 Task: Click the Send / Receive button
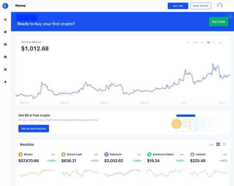coord(201,6)
